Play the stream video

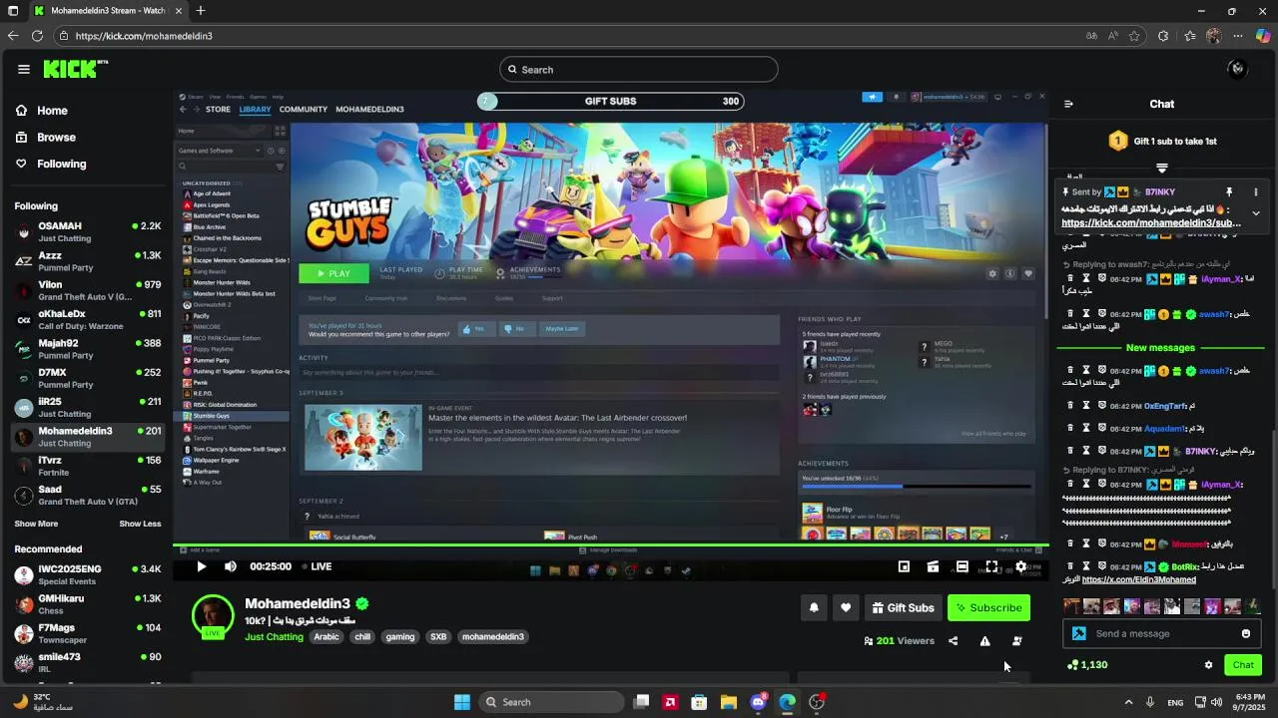[201, 566]
